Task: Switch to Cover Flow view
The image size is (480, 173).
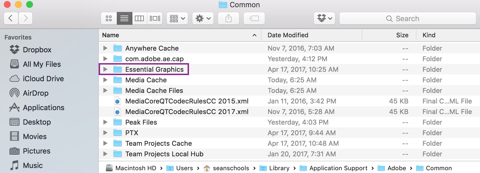Action: pos(155,18)
